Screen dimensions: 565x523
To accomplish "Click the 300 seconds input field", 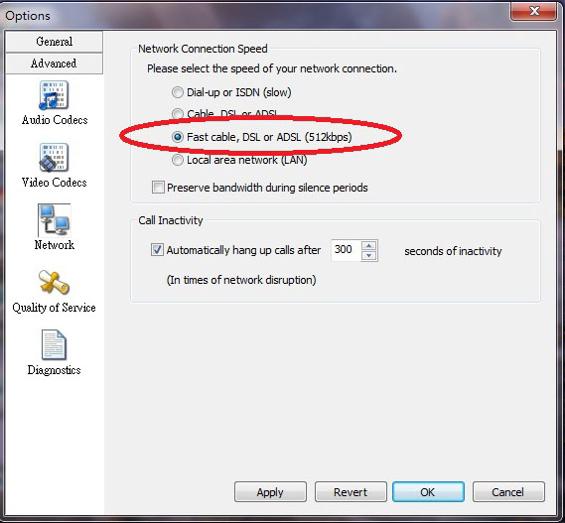I will pos(346,250).
